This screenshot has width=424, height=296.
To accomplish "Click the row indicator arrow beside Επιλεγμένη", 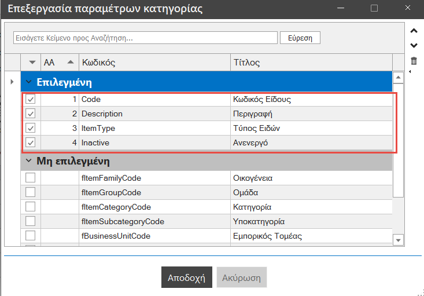I will click(12, 82).
